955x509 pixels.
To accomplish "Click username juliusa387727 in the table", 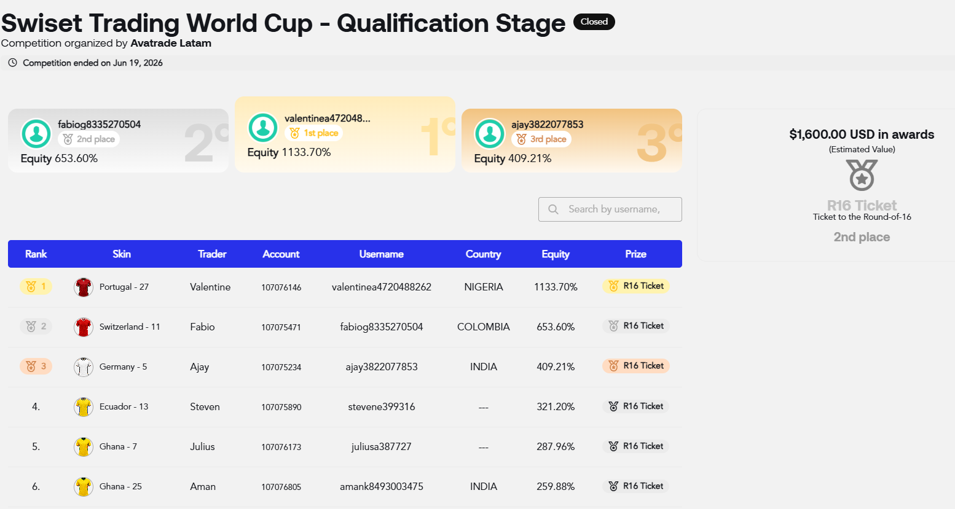I will coord(382,446).
